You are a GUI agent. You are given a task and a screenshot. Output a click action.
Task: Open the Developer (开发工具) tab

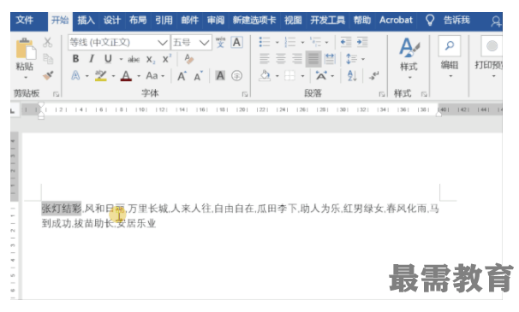327,21
